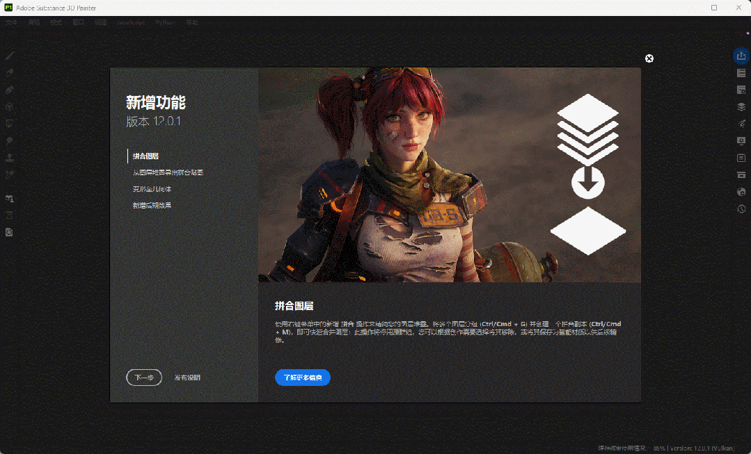
Task: Open the 发布说明 release notes link
Action: [187, 378]
